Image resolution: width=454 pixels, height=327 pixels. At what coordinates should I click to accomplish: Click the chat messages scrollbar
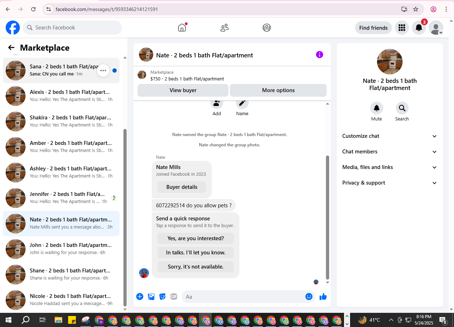pyautogui.click(x=327, y=217)
